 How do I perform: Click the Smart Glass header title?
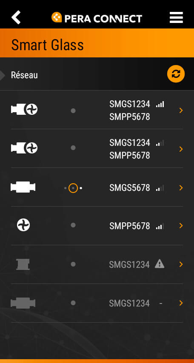tap(48, 45)
